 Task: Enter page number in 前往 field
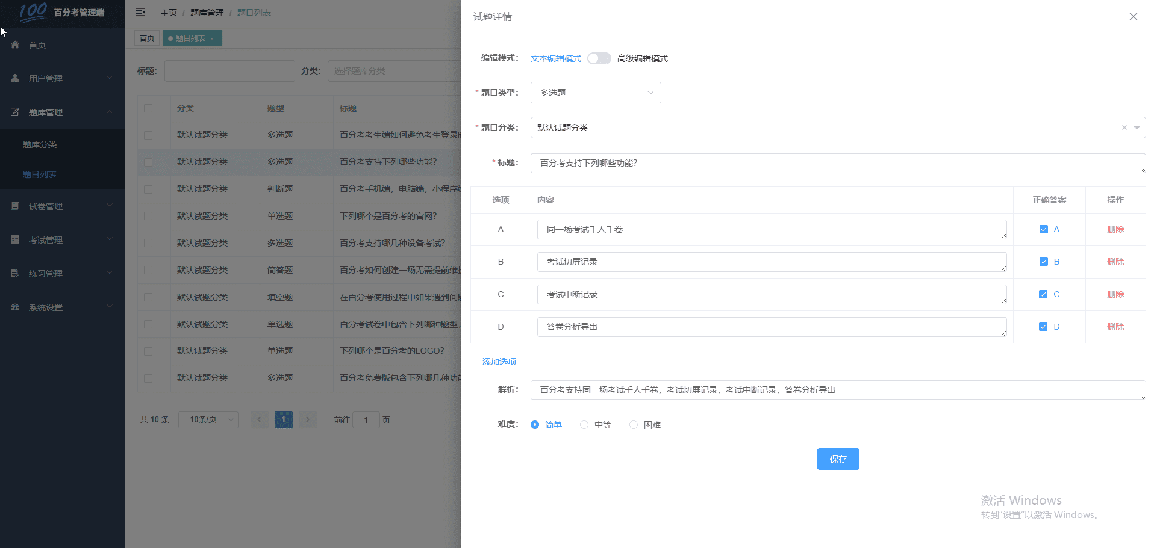click(x=366, y=419)
